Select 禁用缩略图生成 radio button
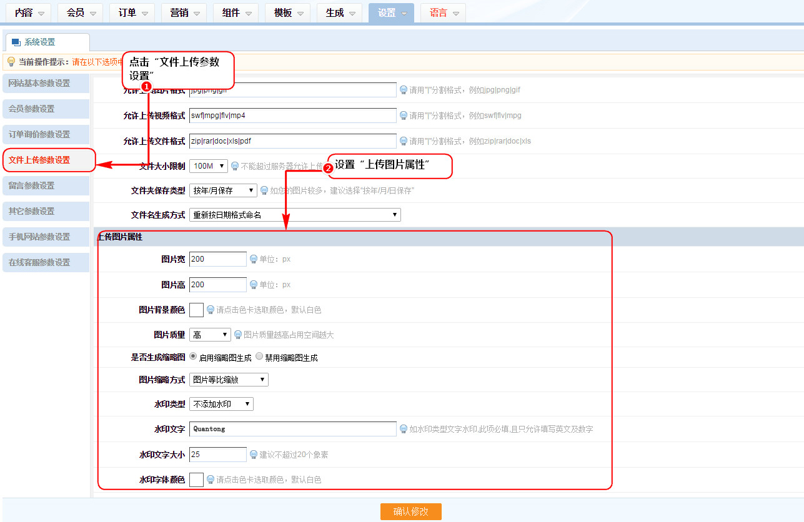Viewport: 804px width, 522px height. click(x=259, y=357)
